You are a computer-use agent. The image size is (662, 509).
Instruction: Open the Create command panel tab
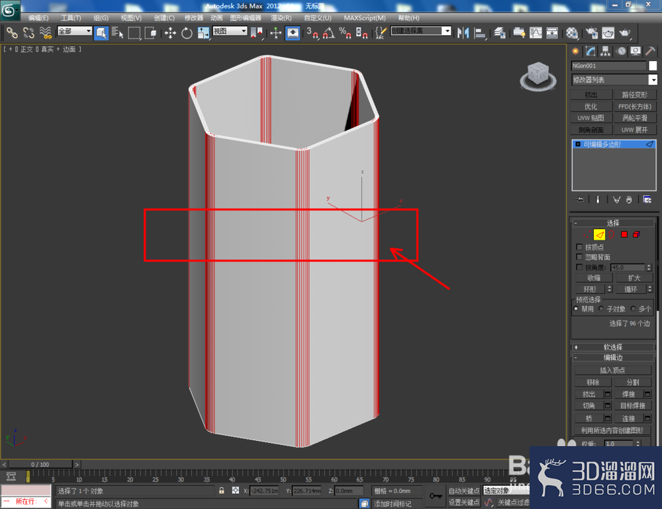(x=575, y=51)
